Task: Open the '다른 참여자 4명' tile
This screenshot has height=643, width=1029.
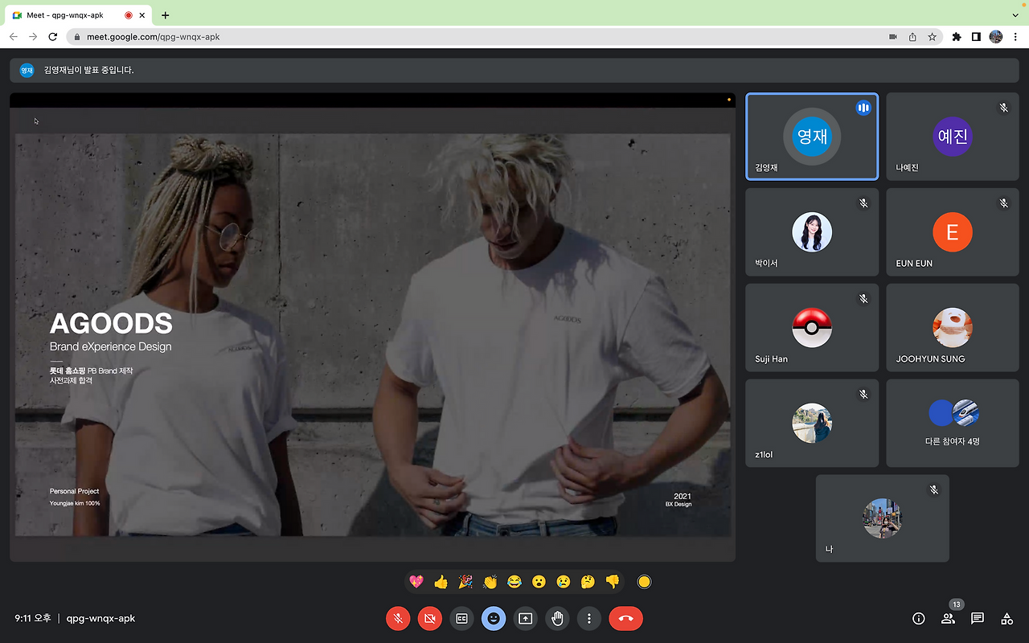Action: coord(953,424)
